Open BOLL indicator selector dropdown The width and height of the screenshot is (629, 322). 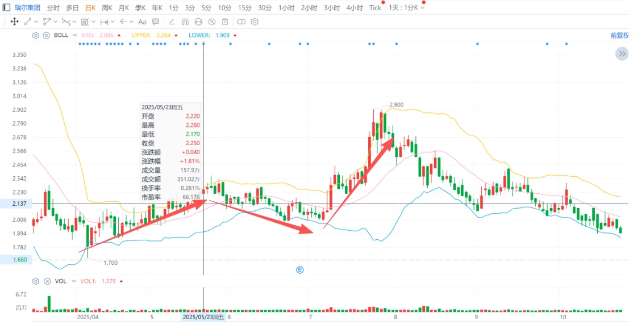74,35
